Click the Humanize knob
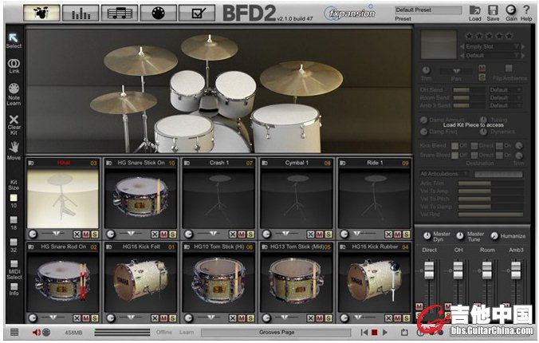Viewport: 539px width, 343px height. 494,235
